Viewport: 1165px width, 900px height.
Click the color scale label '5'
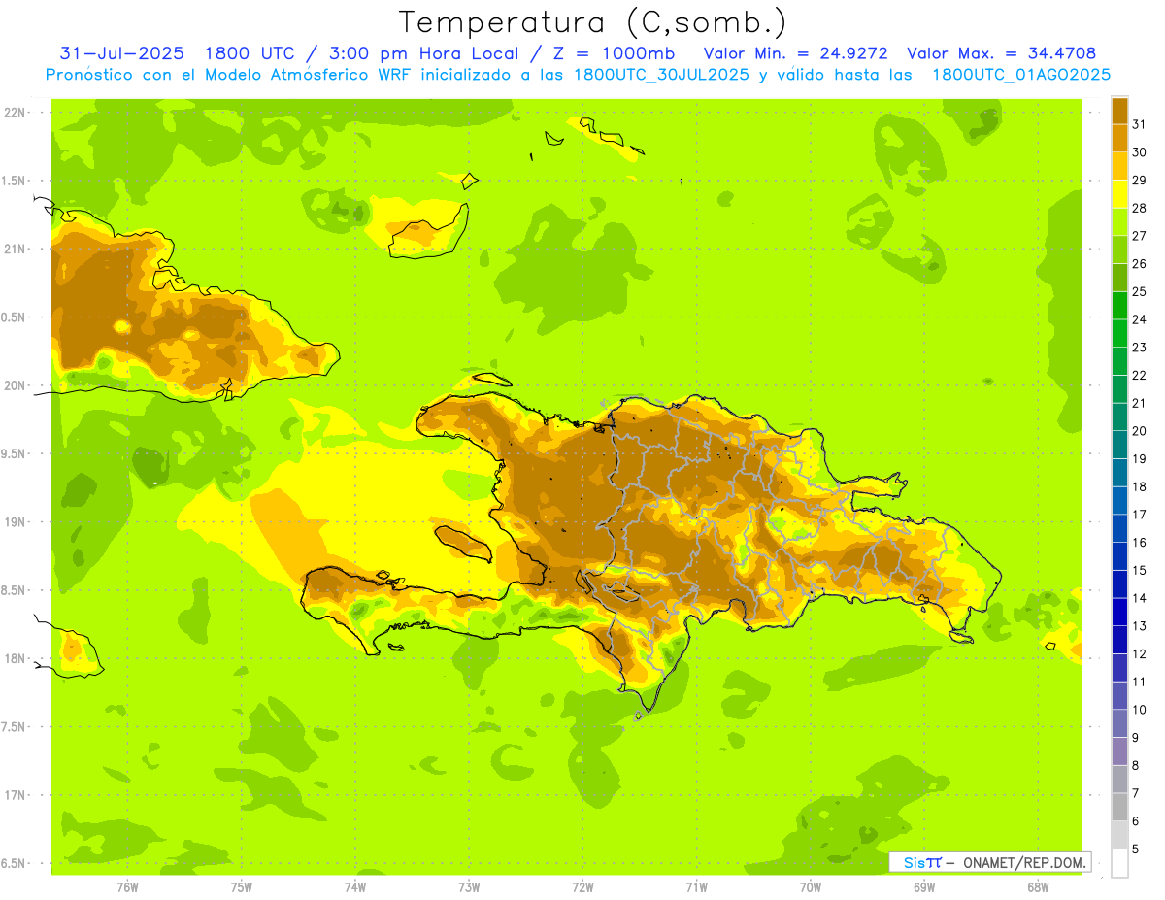(x=1136, y=850)
